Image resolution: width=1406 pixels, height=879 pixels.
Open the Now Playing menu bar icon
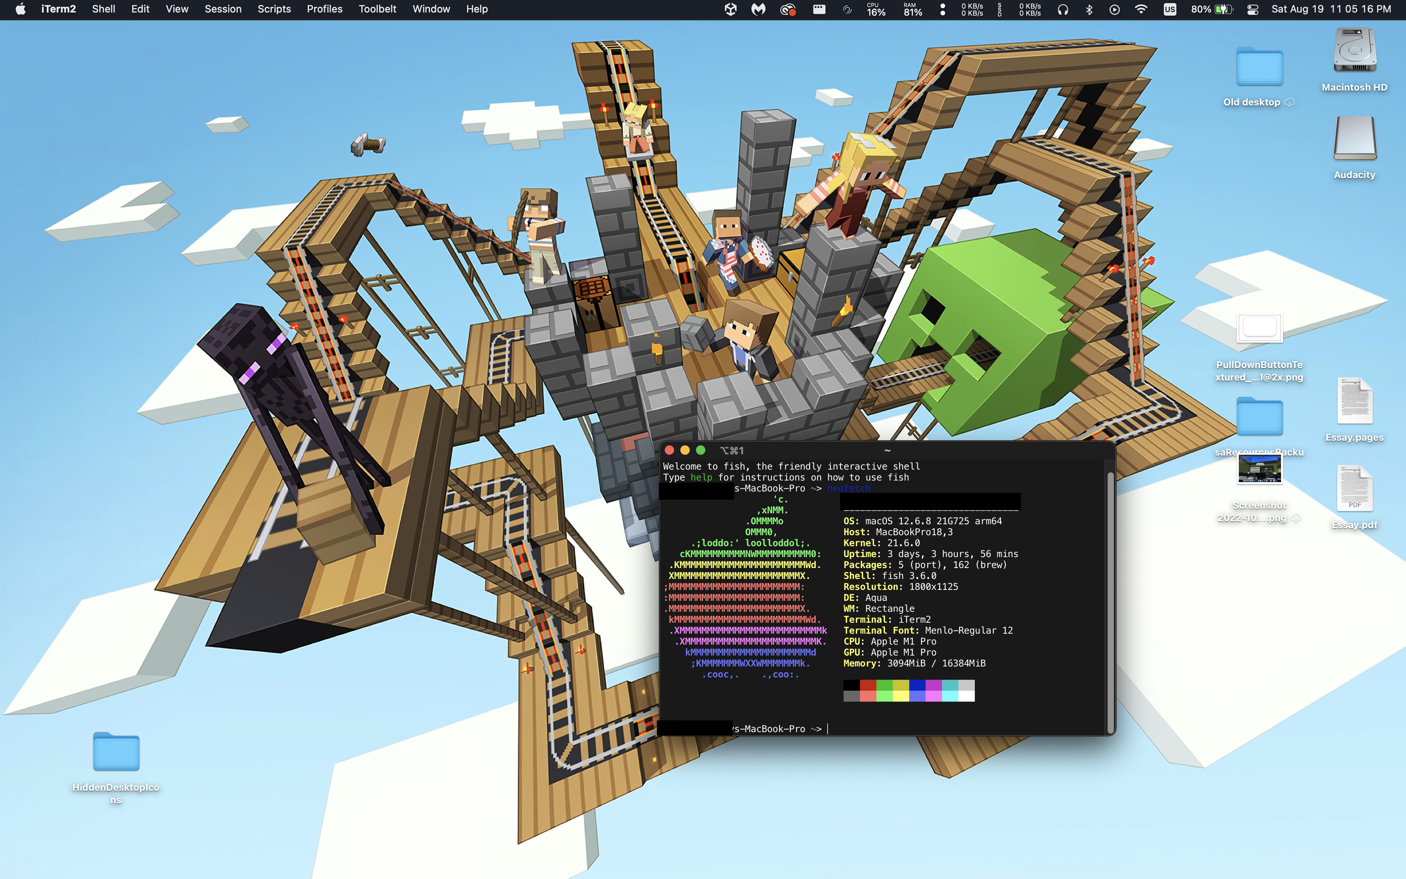pos(1114,9)
